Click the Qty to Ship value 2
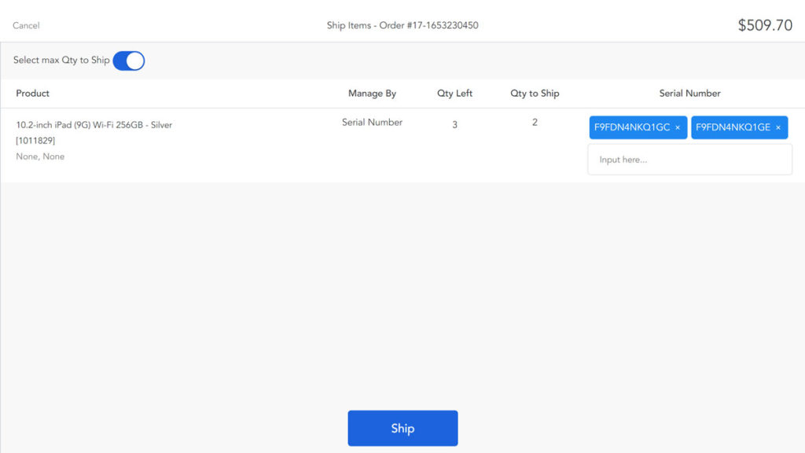 [535, 122]
